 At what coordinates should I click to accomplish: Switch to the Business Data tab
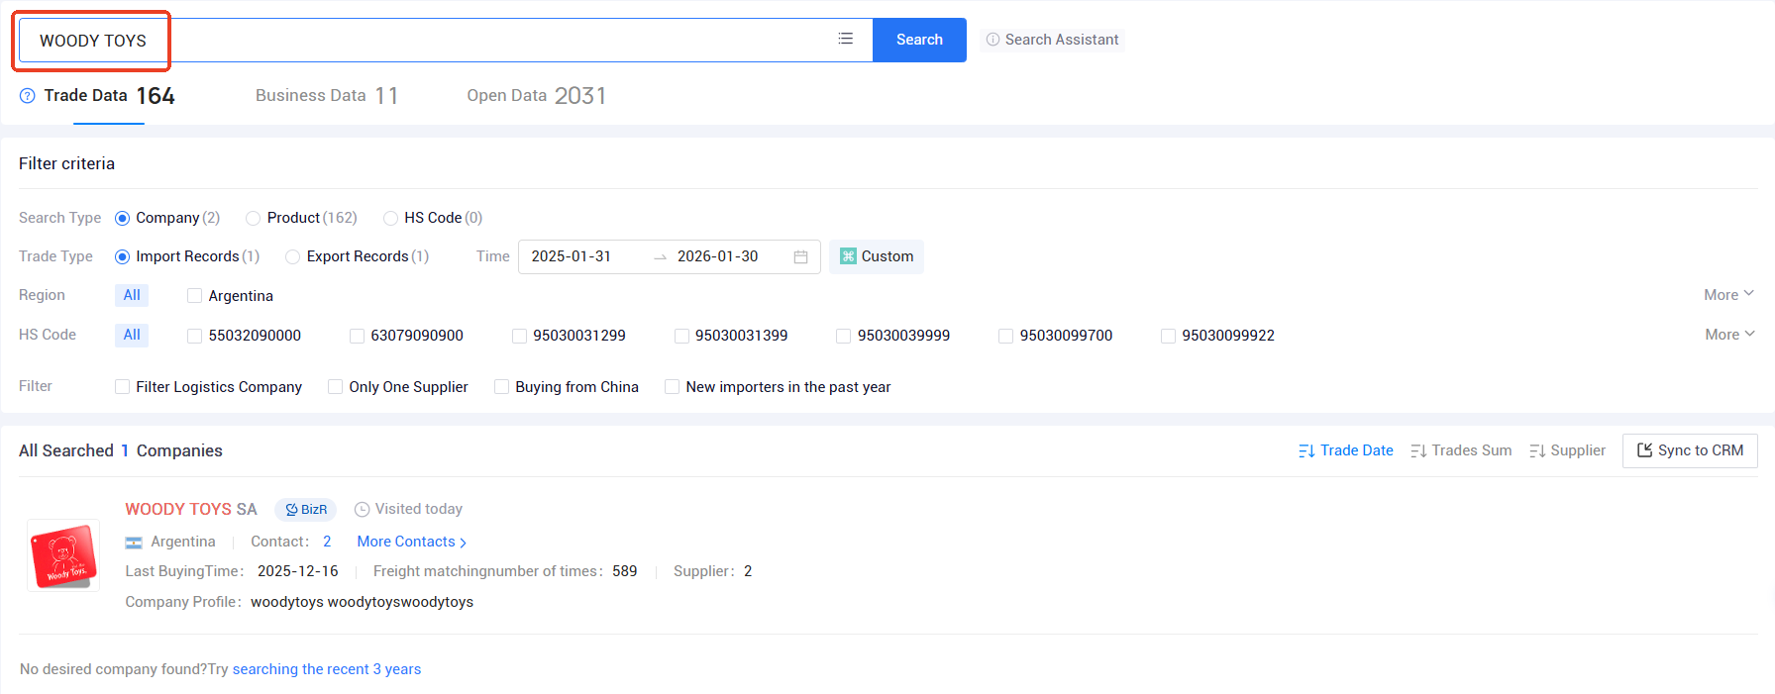(327, 96)
